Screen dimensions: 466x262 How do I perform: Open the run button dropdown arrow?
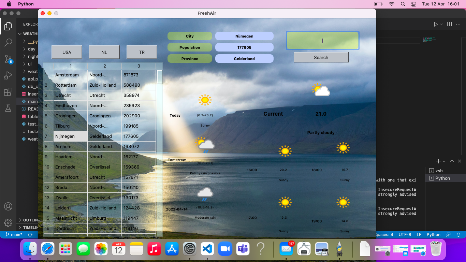[x=441, y=24]
